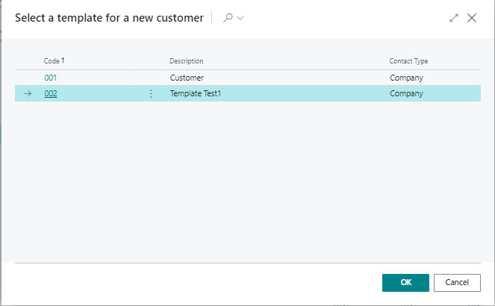Open the Description column header menu
Image resolution: width=495 pixels, height=306 pixels.
[186, 61]
